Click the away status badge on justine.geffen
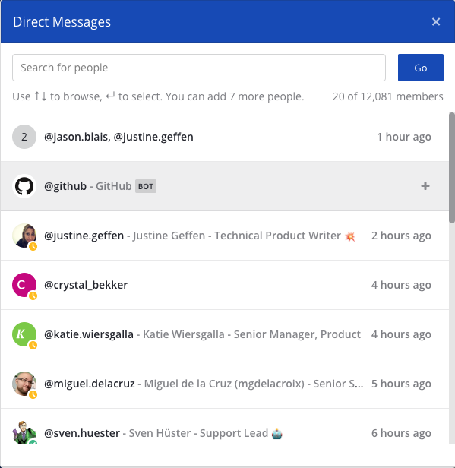Screen dimensions: 455x468 coord(33,246)
